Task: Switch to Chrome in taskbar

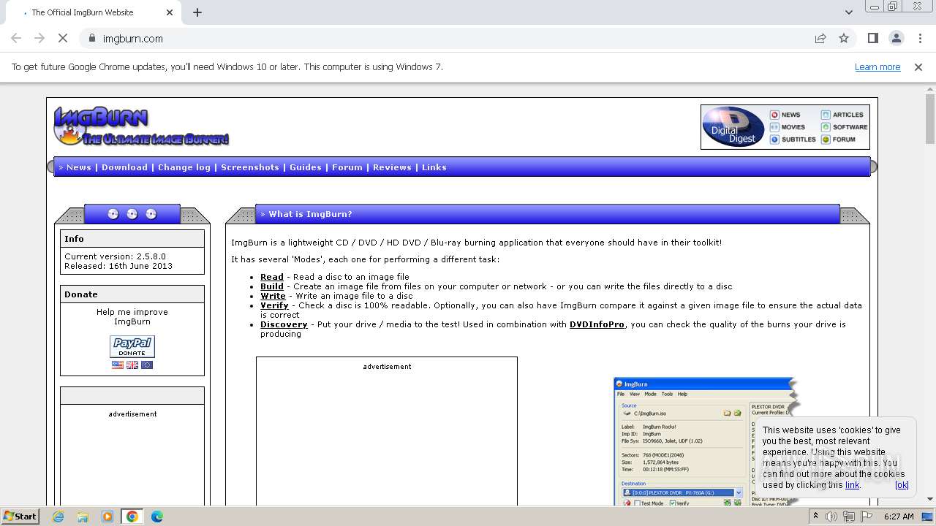Action: click(132, 517)
